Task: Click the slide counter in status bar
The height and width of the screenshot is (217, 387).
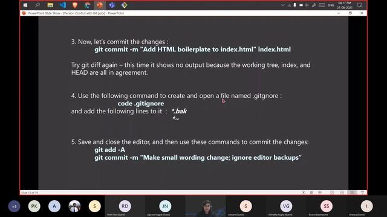Action: tap(30, 193)
